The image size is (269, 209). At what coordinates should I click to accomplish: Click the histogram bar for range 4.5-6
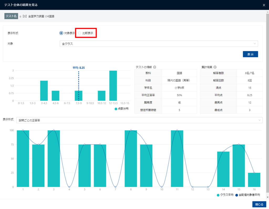[x=55, y=96]
